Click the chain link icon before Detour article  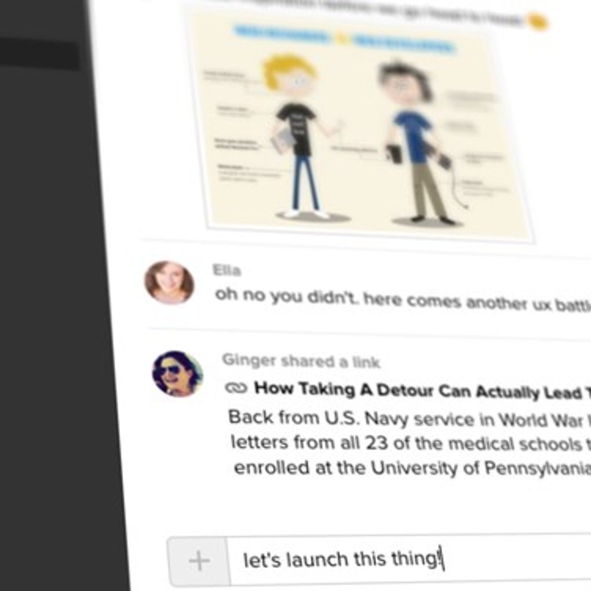tap(236, 388)
